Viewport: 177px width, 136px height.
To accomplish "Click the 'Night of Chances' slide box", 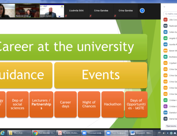I will (x=89, y=104).
